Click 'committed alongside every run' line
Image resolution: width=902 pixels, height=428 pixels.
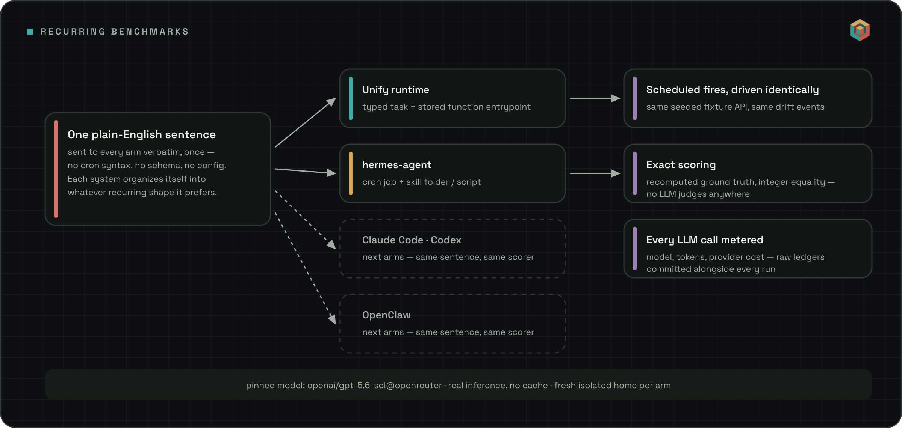(x=711, y=269)
